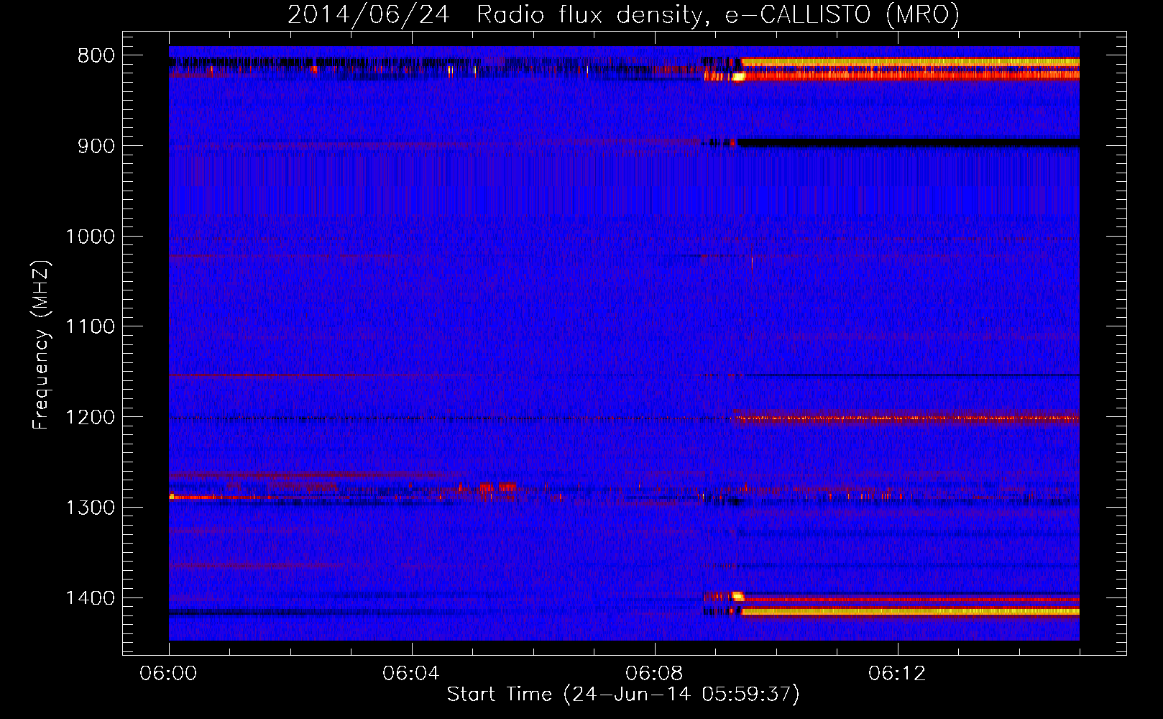Click the 1400 frequency tick label
Viewport: 1163px width, 719px height.
(90, 598)
